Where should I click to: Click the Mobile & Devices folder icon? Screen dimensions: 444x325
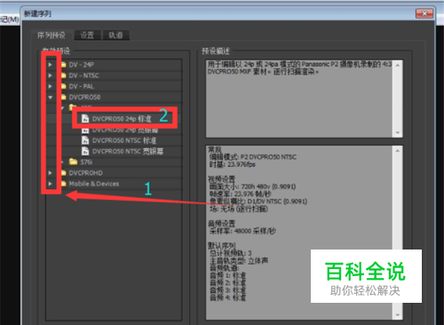tap(64, 184)
